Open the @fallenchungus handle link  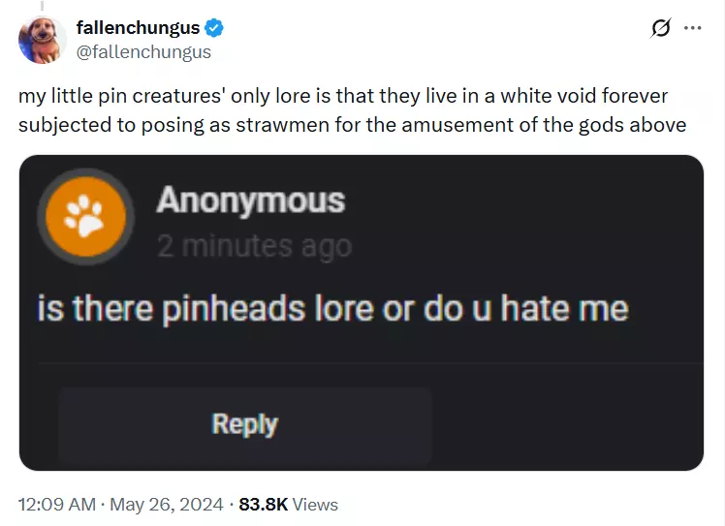point(143,51)
